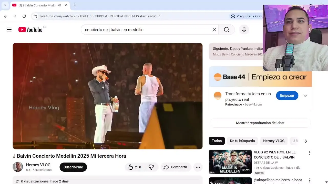The height and width of the screenshot is (184, 328).
Task: Expand the ad chevron dropdown
Action: tap(305, 96)
